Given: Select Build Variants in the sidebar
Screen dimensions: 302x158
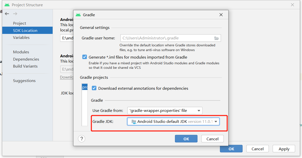Looking at the screenshot, I should [25, 66].
